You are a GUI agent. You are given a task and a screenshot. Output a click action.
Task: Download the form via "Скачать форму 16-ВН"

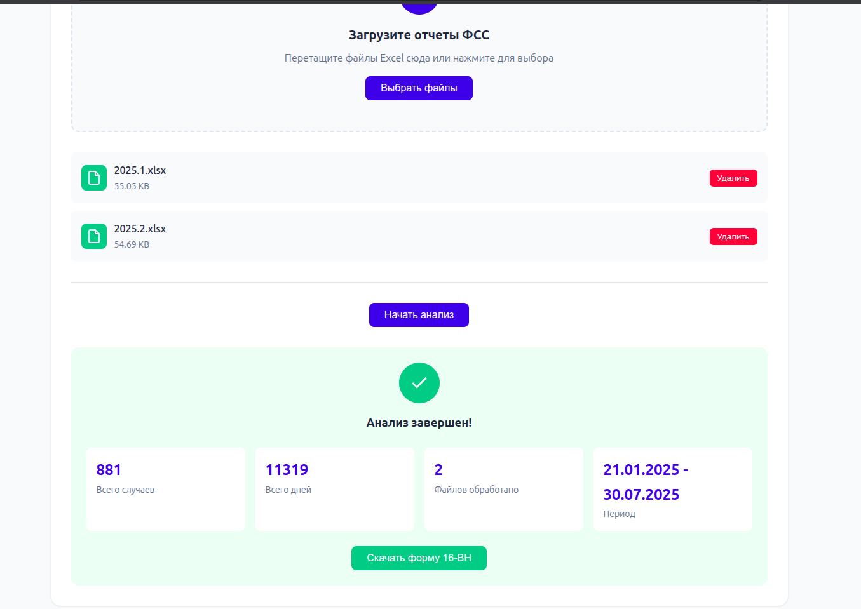(x=419, y=558)
